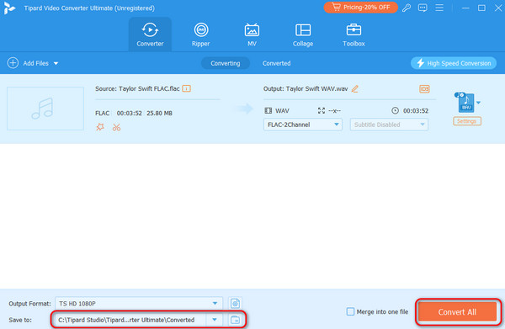Expand the Save to path dropdown arrow
The width and height of the screenshot is (505, 329).
coord(215,320)
